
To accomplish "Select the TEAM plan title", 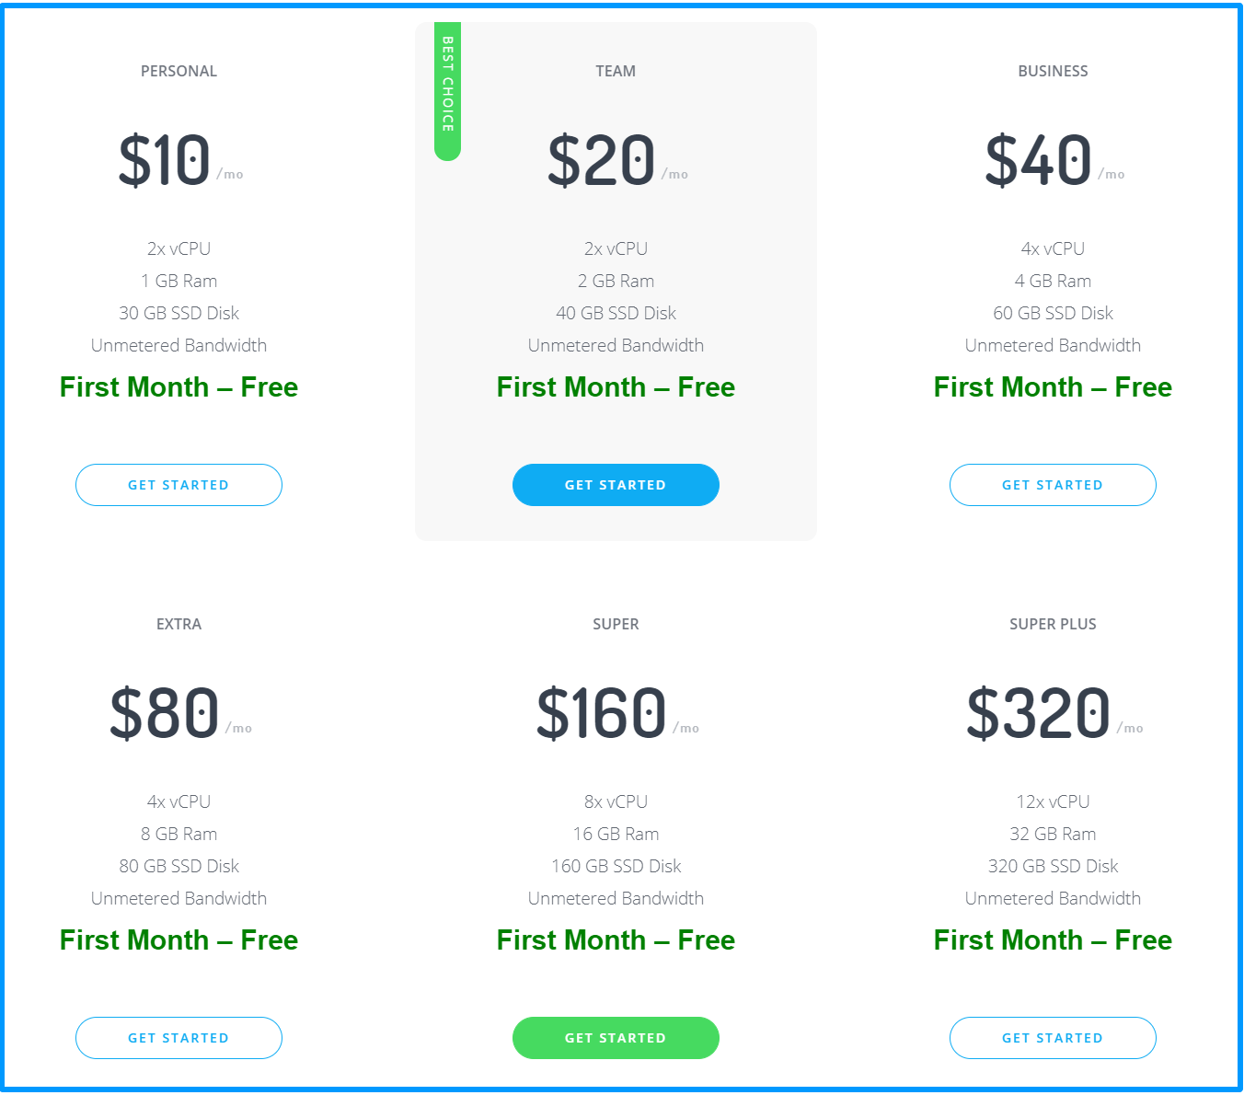I will (616, 71).
